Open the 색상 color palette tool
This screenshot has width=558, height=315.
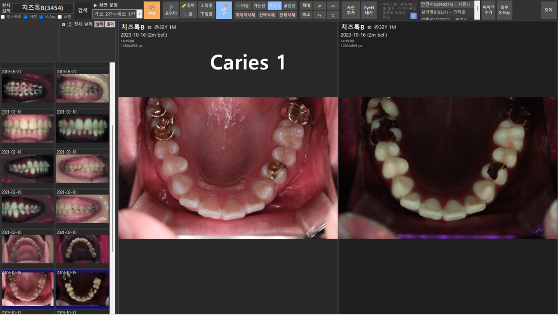coord(152,10)
